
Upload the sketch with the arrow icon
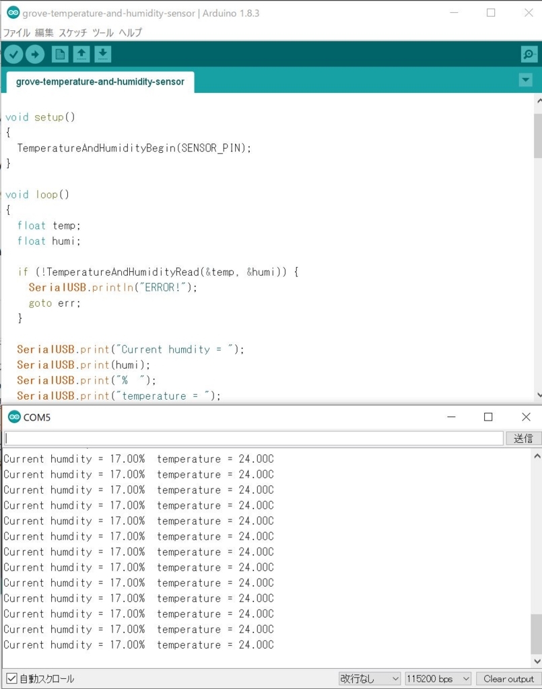[x=35, y=55]
